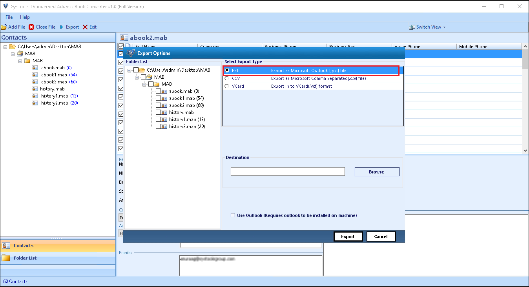The image size is (529, 287).
Task: Click abook2.mab icon in Contacts tree
Action: point(35,82)
